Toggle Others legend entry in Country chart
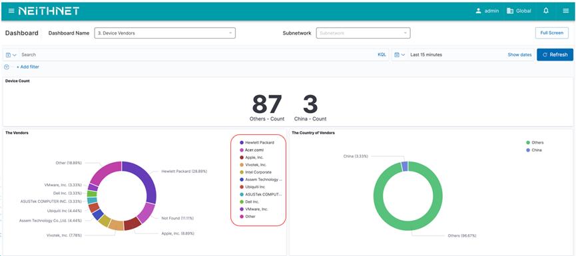Image resolution: width=576 pixels, height=256 pixels. [x=535, y=142]
